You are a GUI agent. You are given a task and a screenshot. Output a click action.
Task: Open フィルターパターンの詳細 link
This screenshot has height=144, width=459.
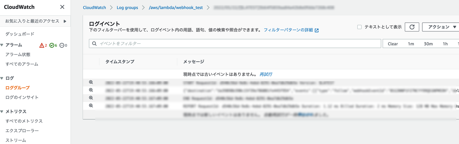tap(288, 30)
